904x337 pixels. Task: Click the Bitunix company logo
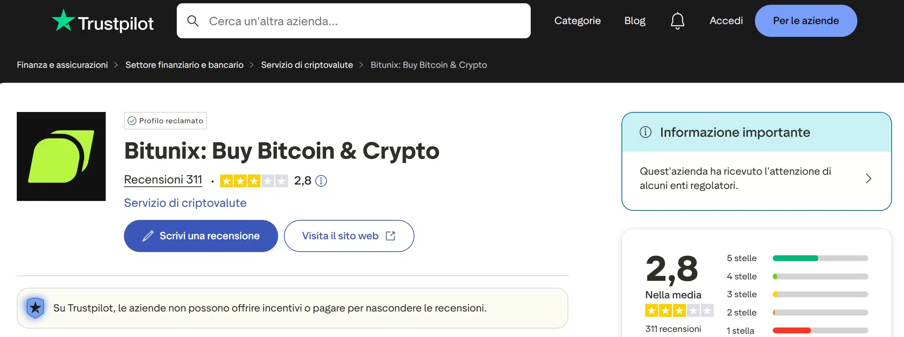point(61,157)
